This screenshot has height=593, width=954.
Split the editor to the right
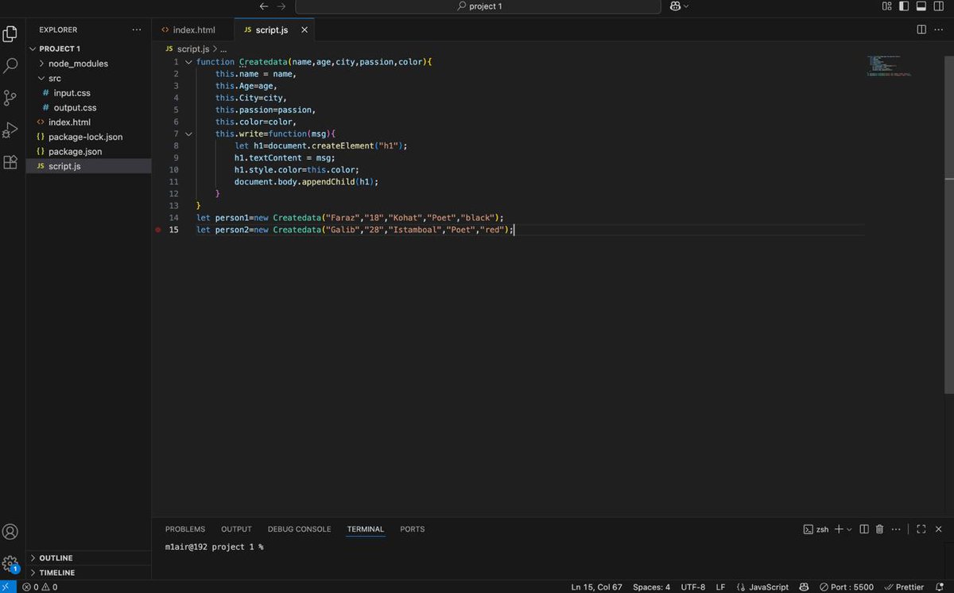921,29
